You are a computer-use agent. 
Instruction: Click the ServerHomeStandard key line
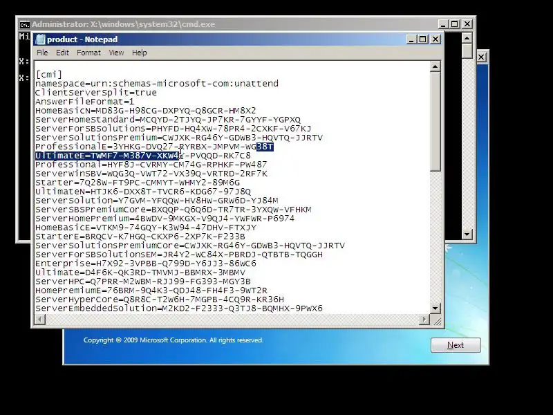click(x=168, y=120)
